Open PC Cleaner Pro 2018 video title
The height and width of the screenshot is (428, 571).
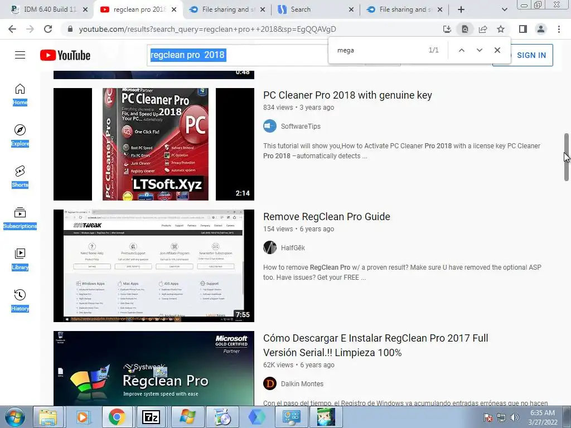tap(347, 95)
